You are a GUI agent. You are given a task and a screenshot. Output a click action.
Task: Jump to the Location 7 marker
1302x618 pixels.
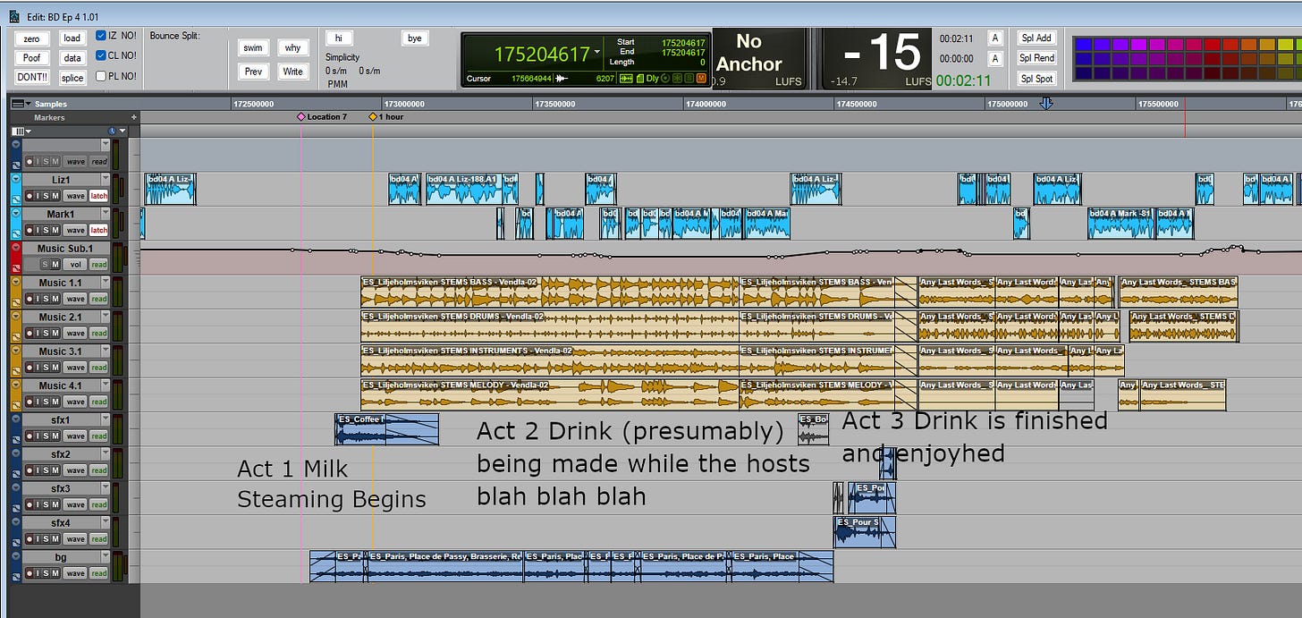[301, 117]
